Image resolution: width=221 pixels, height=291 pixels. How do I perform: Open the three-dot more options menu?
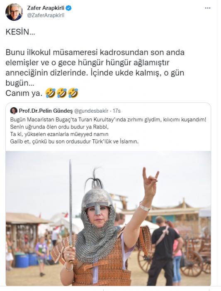coord(208,8)
